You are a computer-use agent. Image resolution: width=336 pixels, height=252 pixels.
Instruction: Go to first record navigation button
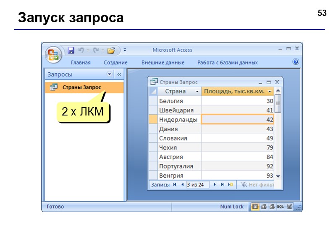tap(175, 184)
